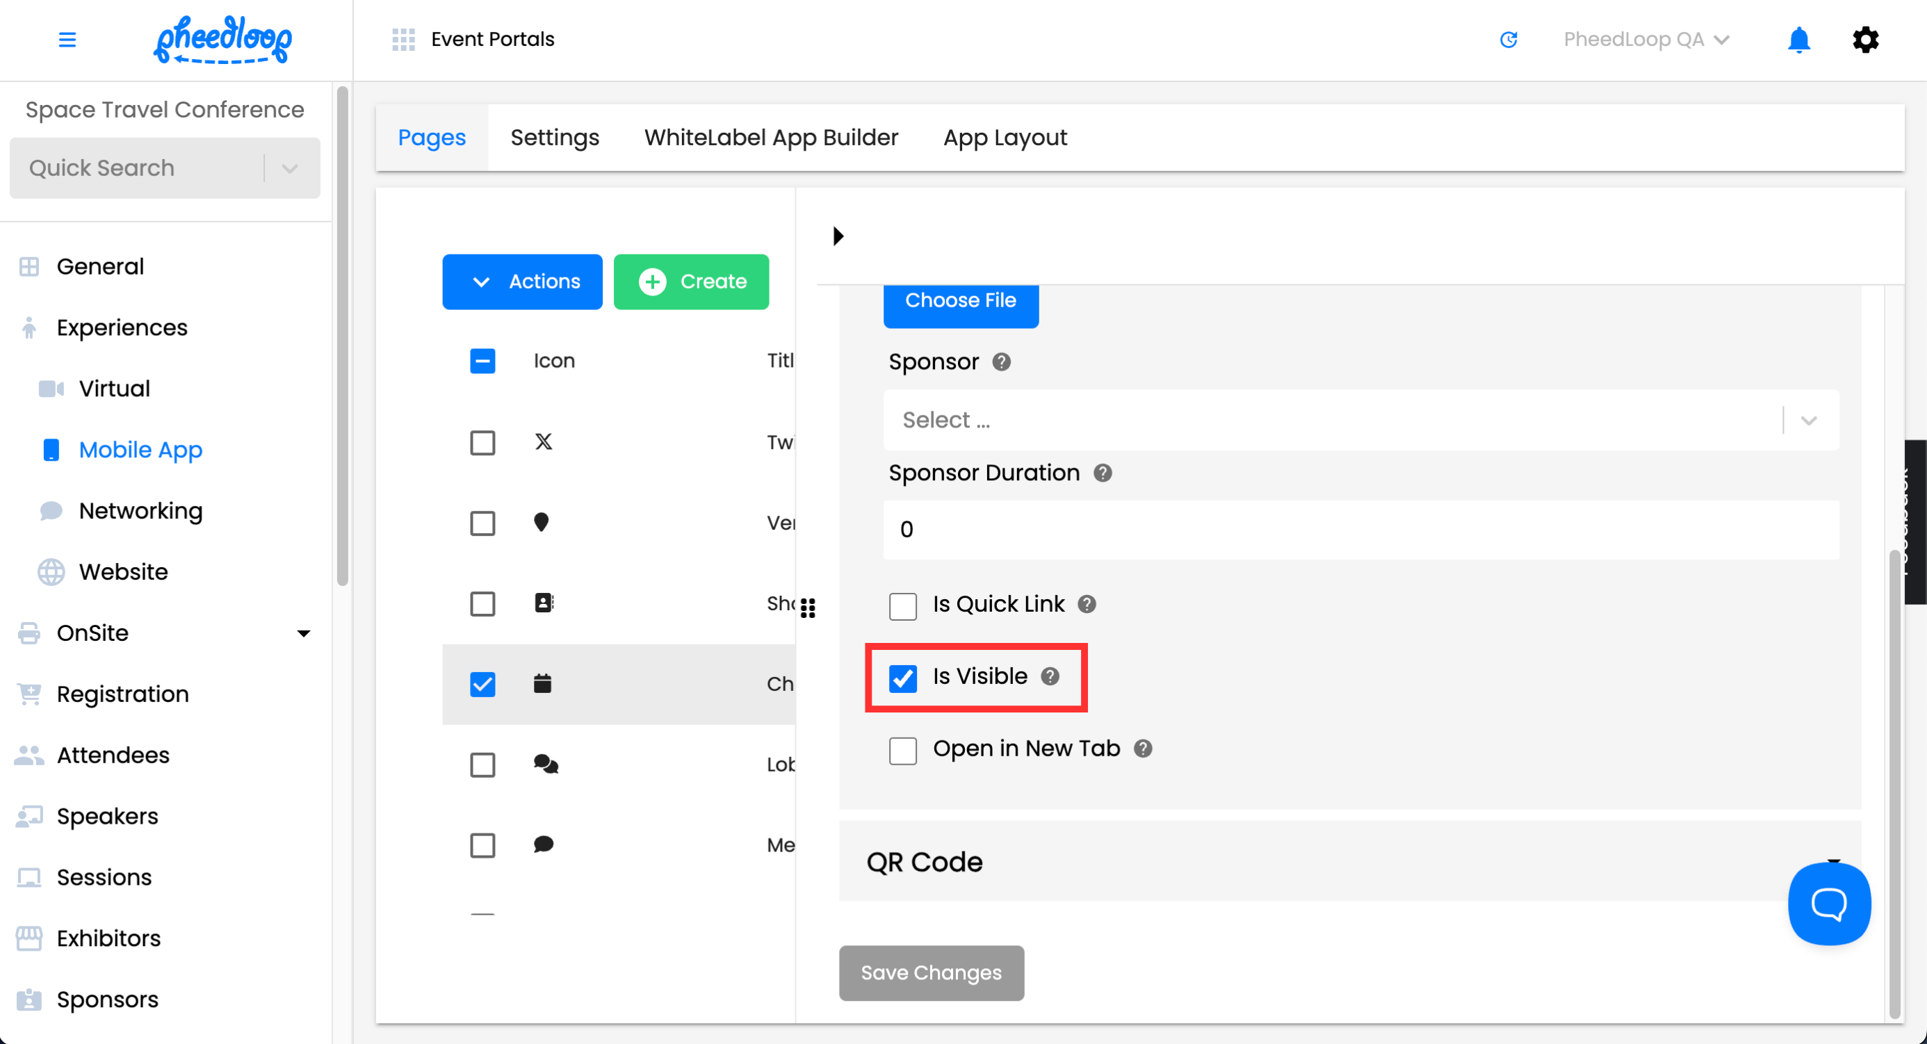Click the Open in New Tab help icon
This screenshot has height=1044, width=1927.
[1143, 749]
